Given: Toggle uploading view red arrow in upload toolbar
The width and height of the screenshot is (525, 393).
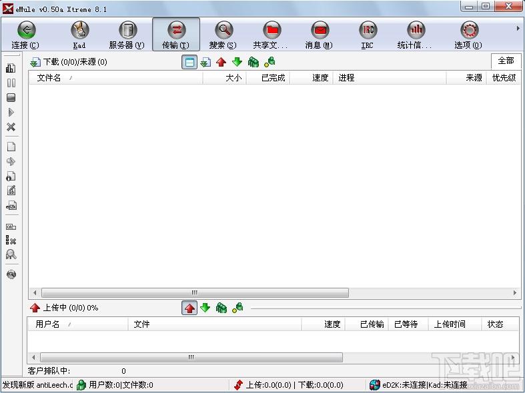Looking at the screenshot, I should click(189, 308).
